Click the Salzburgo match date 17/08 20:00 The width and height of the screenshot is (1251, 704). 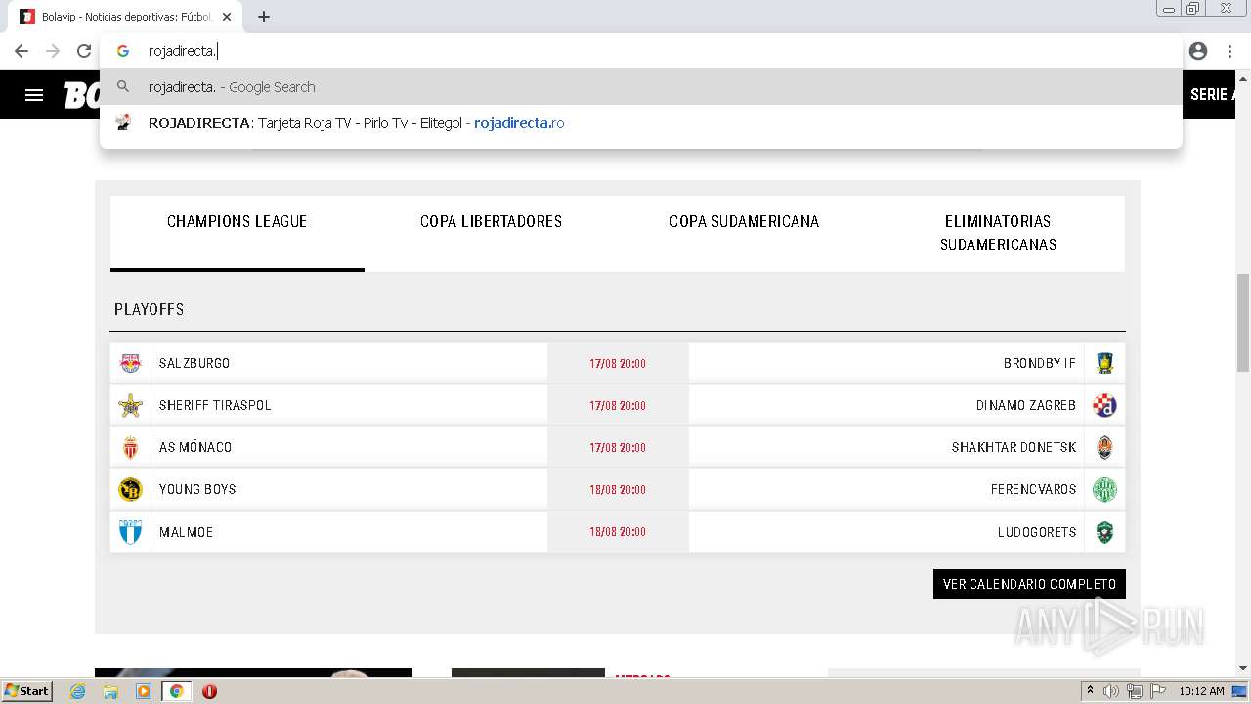click(618, 364)
